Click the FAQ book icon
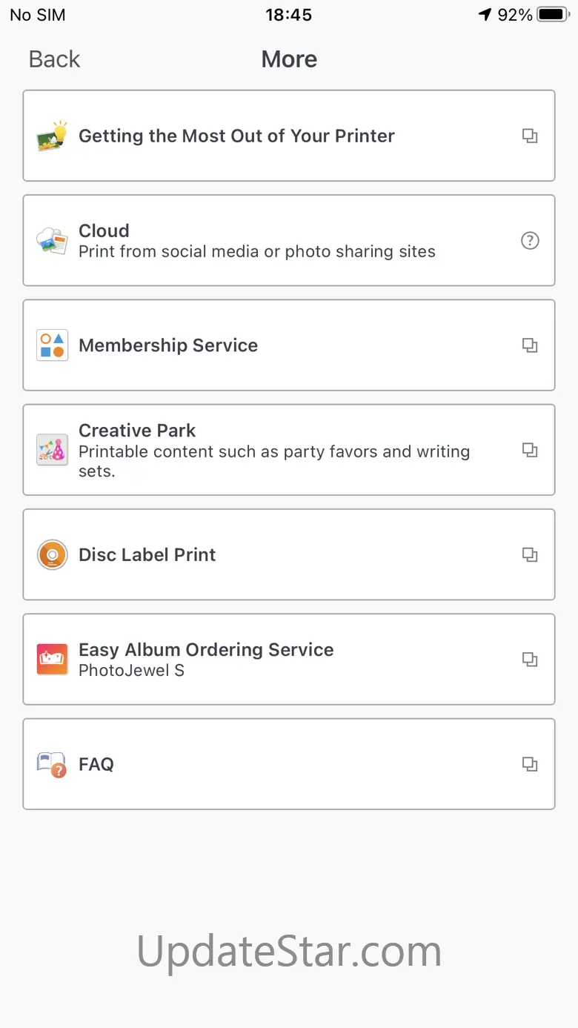The height and width of the screenshot is (1028, 578). (53, 764)
